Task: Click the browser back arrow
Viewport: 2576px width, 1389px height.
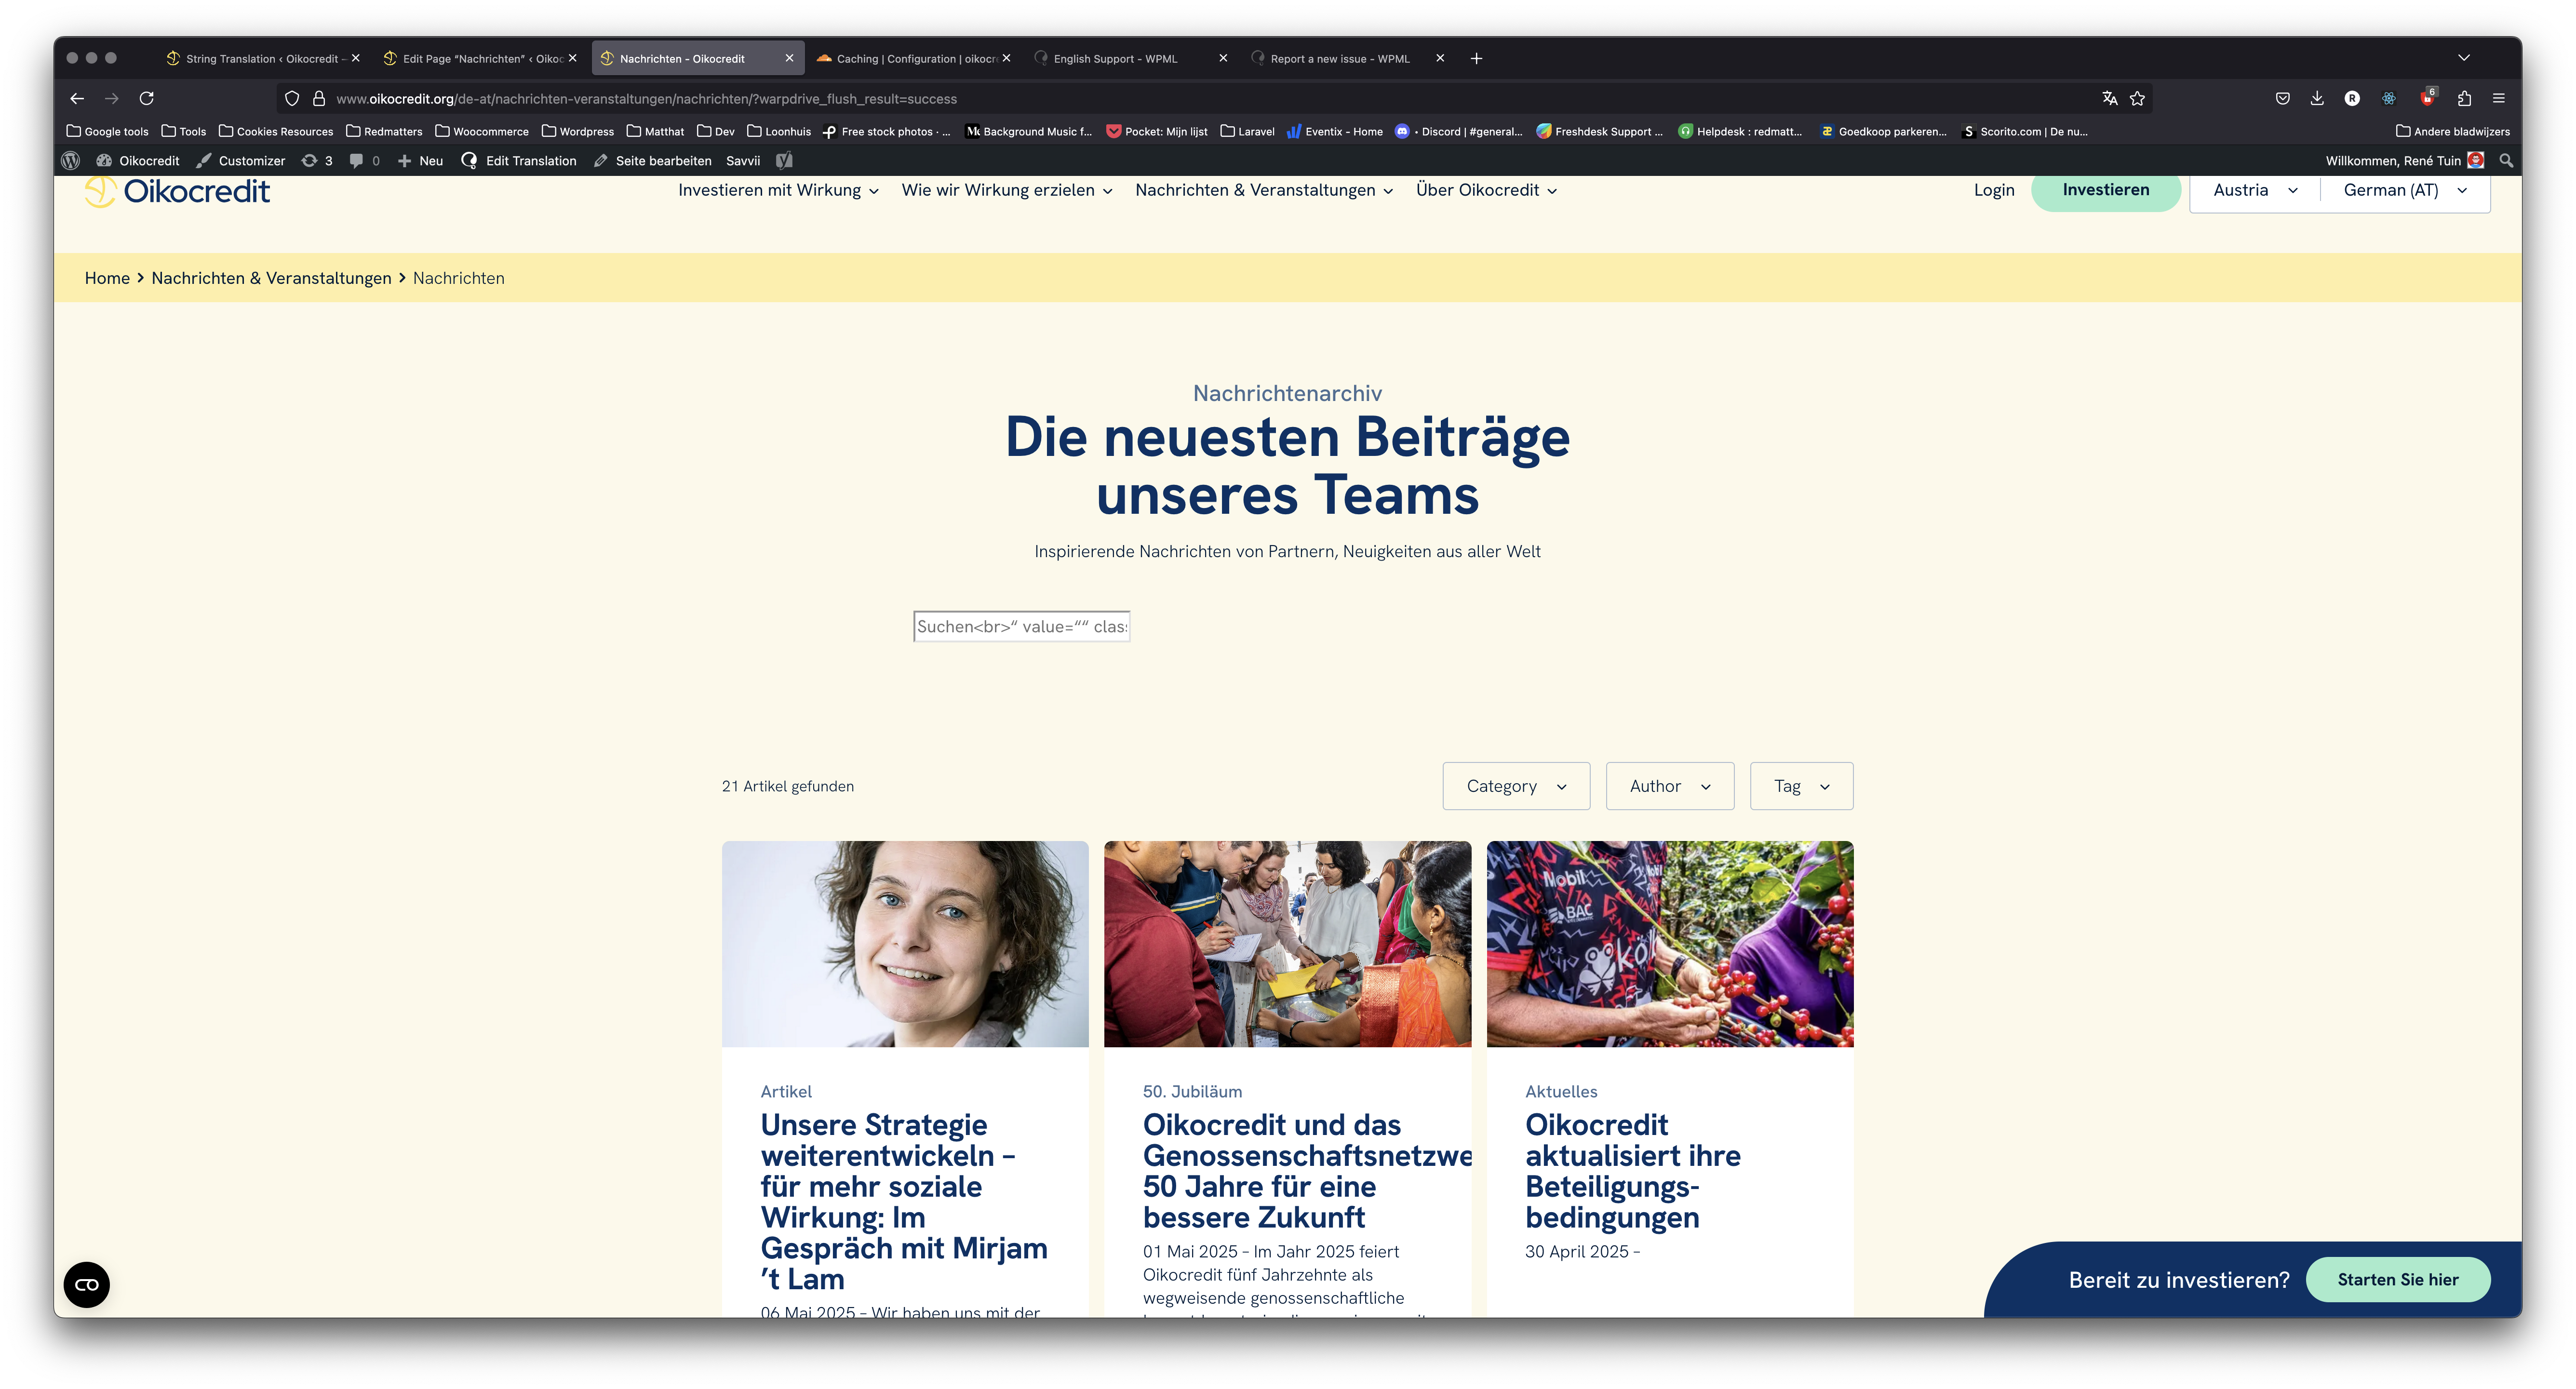Action: point(77,98)
